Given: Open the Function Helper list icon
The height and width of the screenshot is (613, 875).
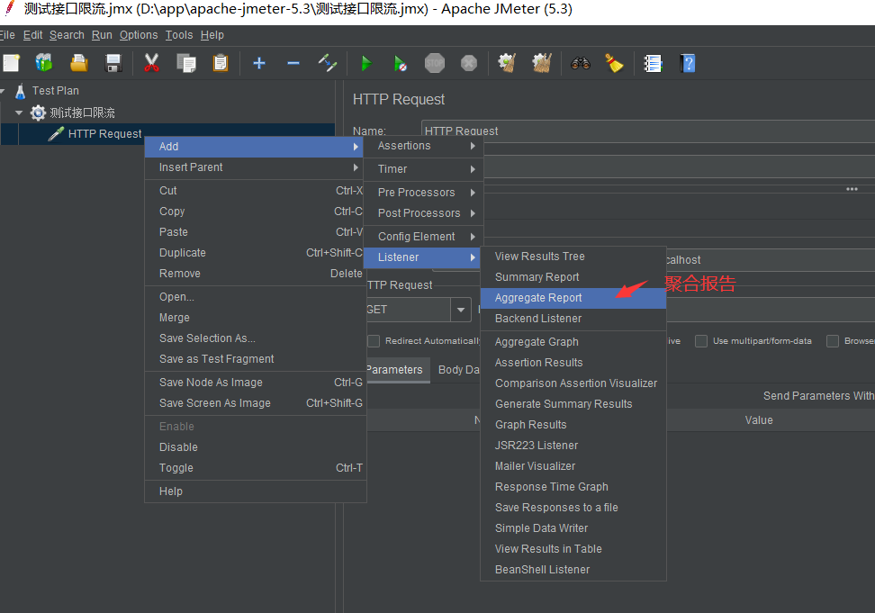Looking at the screenshot, I should coord(653,63).
